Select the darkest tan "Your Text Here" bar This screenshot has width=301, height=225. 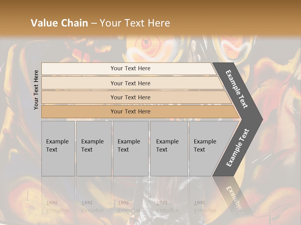tap(130, 112)
